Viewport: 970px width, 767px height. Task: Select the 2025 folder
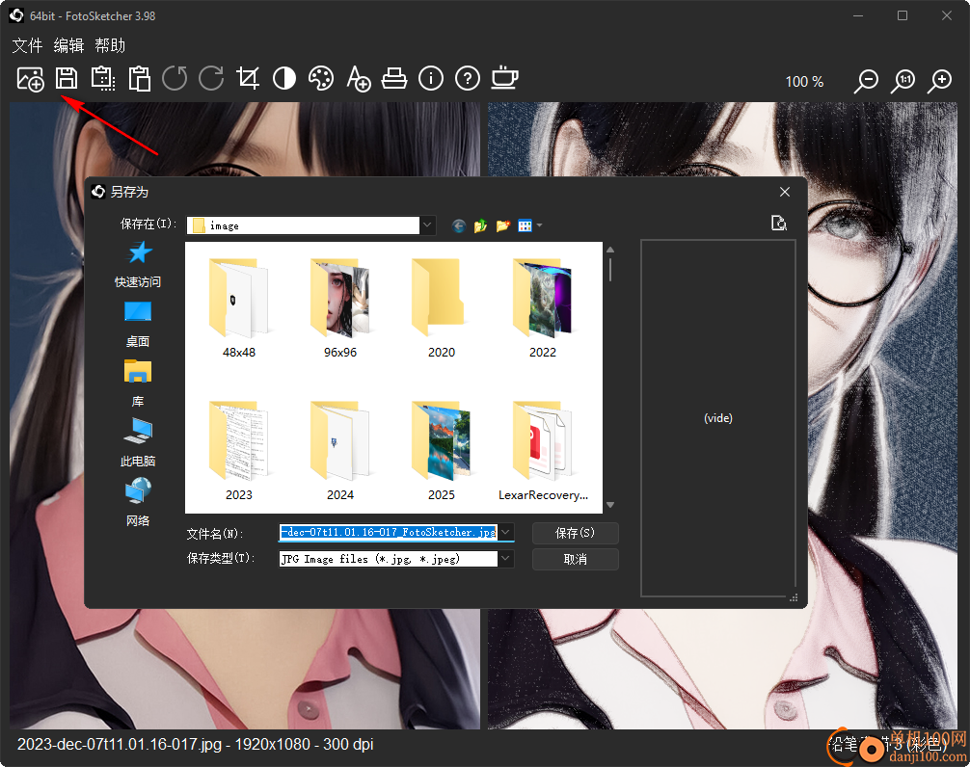(442, 451)
